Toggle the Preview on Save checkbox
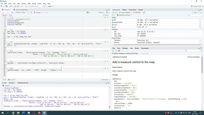 (15, 12)
